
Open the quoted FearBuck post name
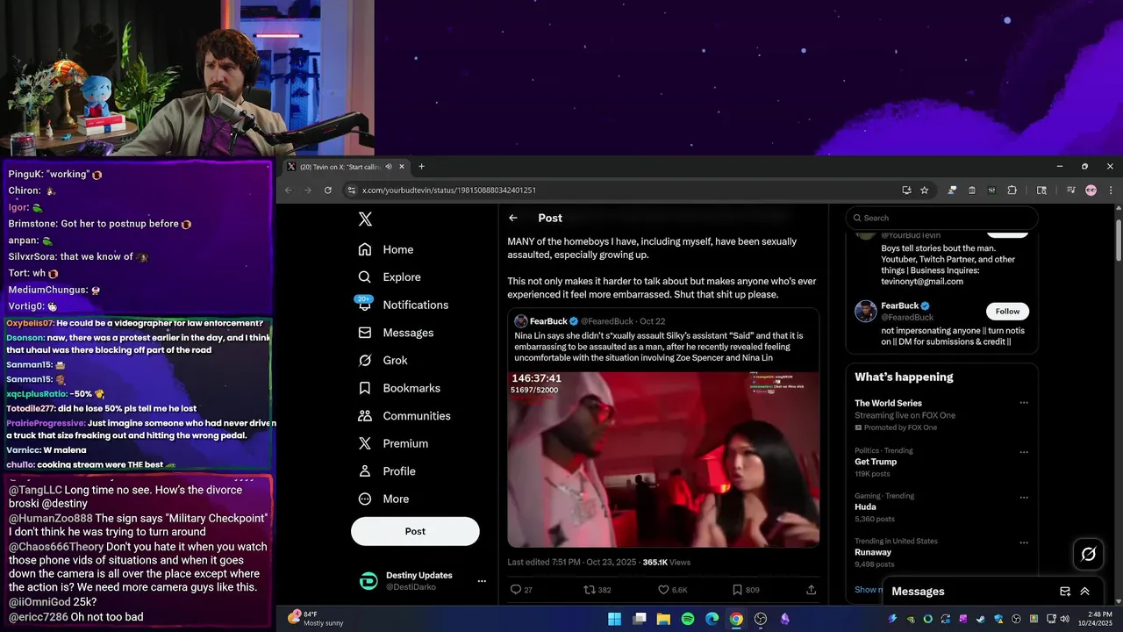[548, 321]
